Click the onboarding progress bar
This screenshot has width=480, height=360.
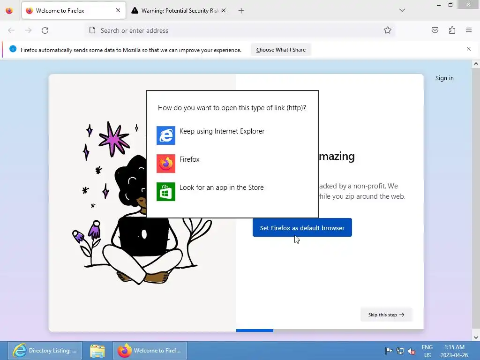click(x=330, y=330)
